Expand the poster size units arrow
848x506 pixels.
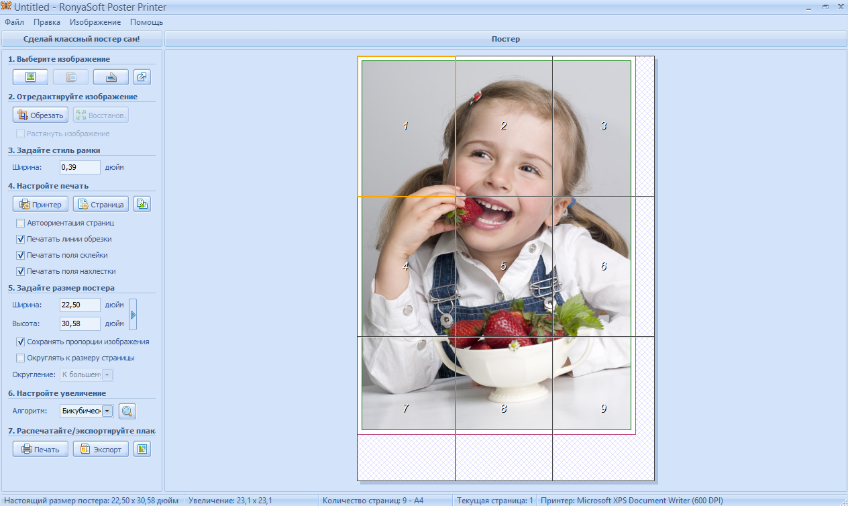tap(133, 314)
